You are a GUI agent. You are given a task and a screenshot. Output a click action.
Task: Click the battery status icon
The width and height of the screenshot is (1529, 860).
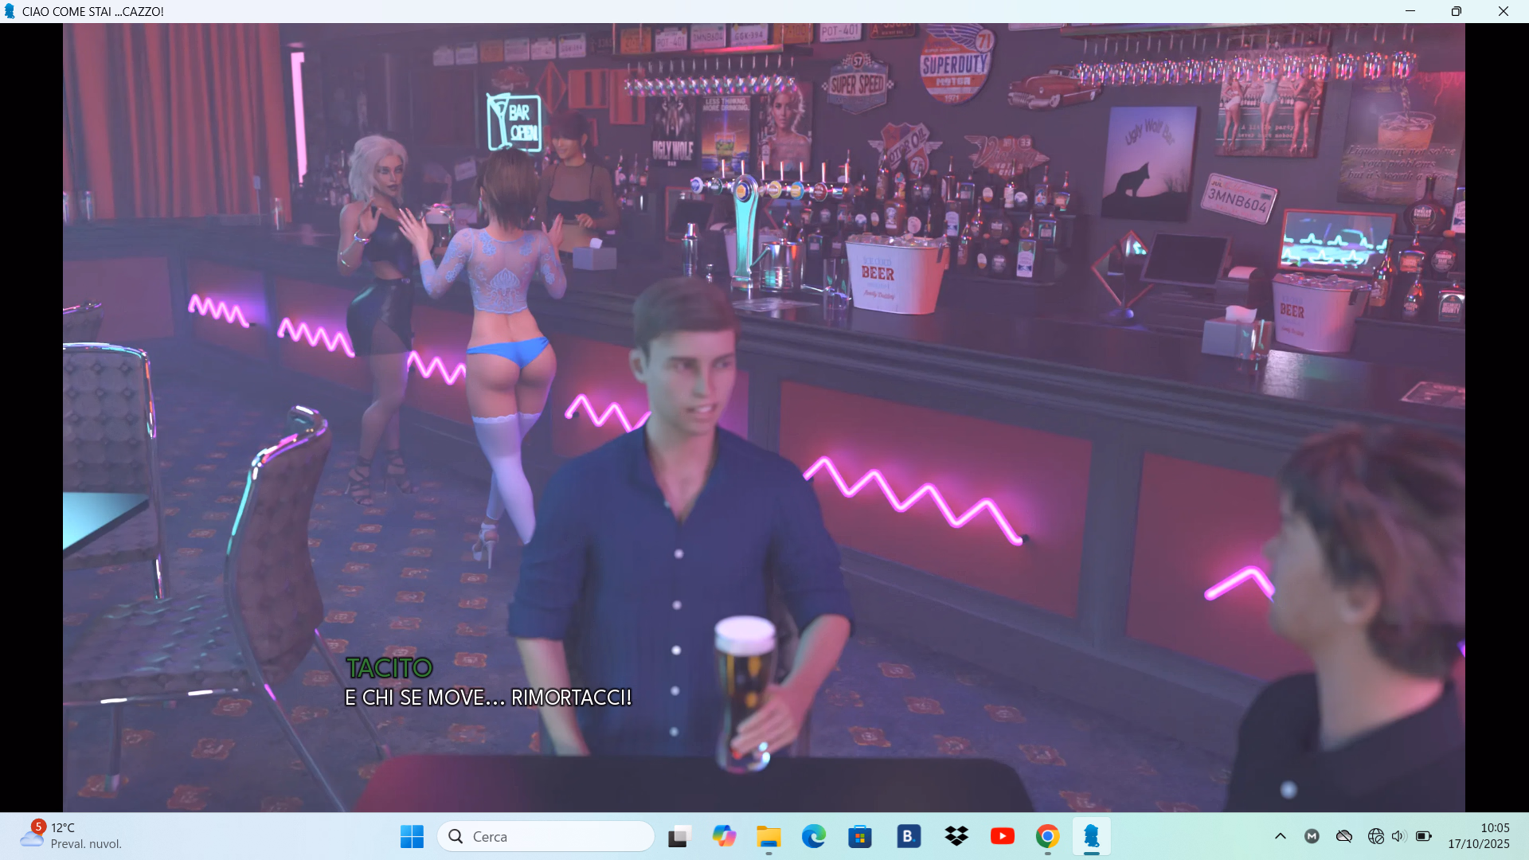1424,836
